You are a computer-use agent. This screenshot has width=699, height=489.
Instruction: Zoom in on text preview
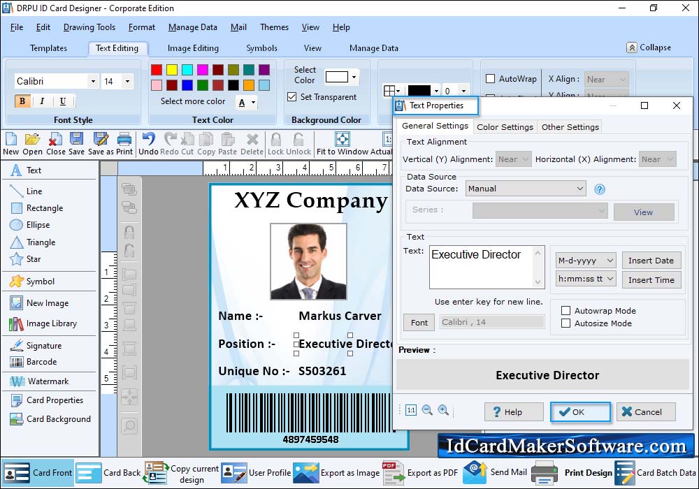pos(443,410)
